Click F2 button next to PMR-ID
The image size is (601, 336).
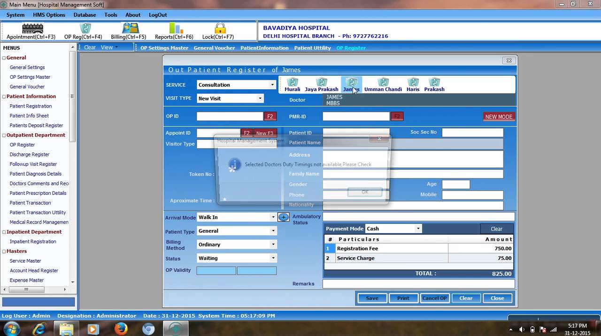click(397, 116)
